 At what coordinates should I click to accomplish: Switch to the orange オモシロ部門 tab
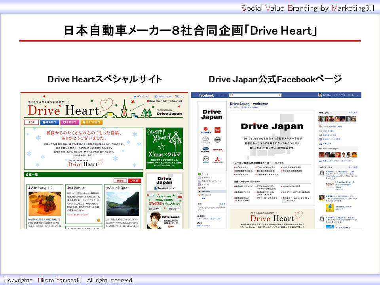tap(91, 122)
